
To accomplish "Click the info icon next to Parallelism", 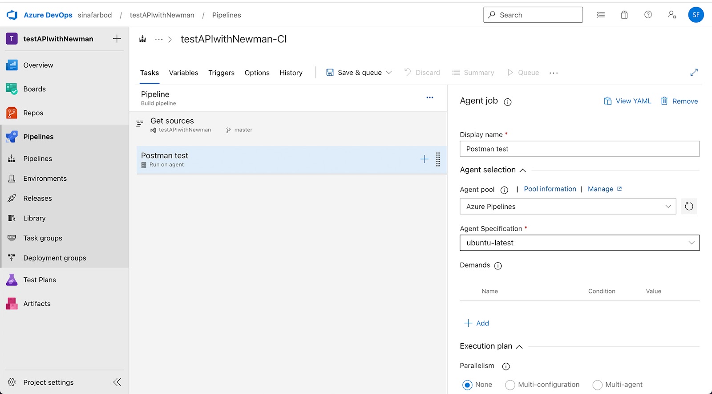I will pyautogui.click(x=506, y=366).
